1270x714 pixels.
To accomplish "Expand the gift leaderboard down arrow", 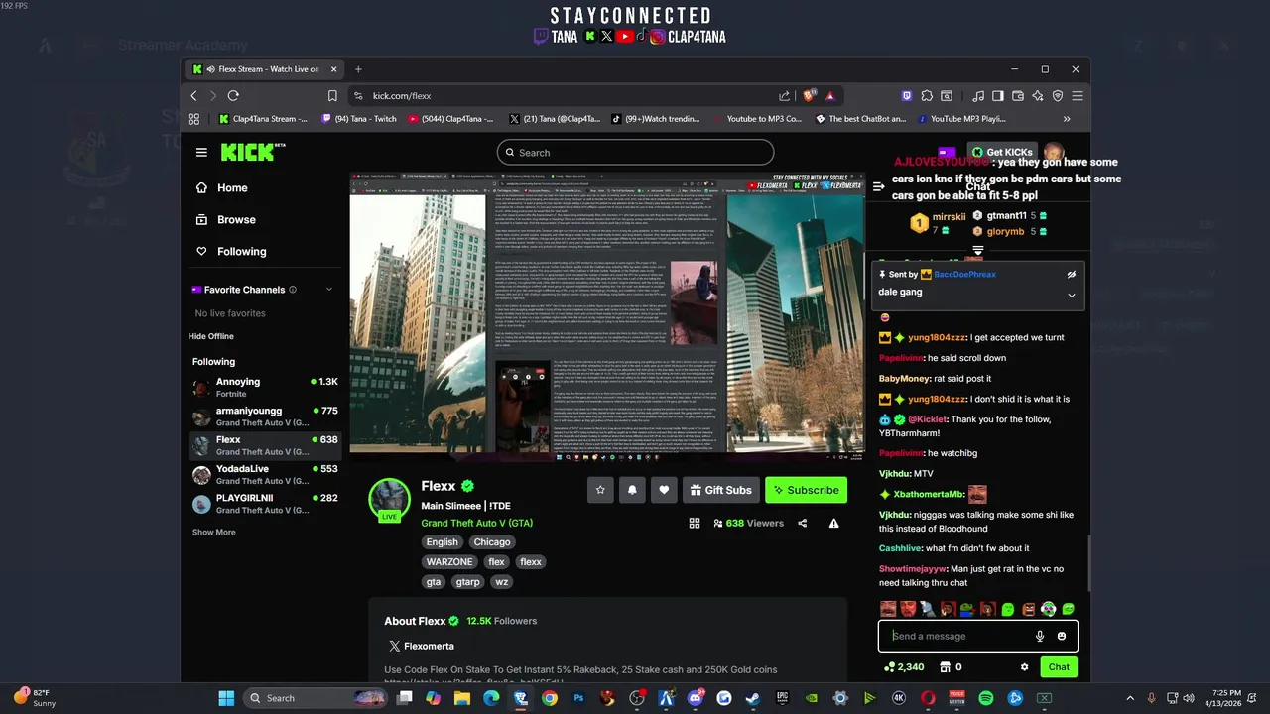I will click(977, 250).
